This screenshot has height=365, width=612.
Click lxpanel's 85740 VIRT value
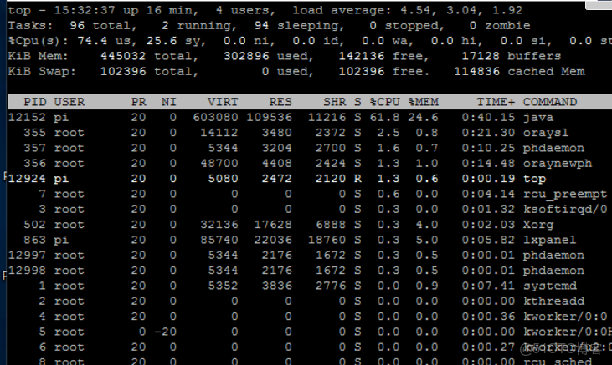click(x=219, y=240)
